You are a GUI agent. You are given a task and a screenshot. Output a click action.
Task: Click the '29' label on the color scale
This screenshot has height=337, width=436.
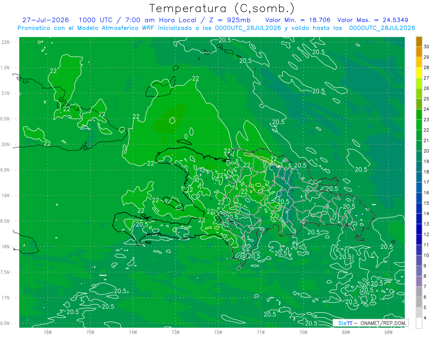pyautogui.click(x=427, y=57)
